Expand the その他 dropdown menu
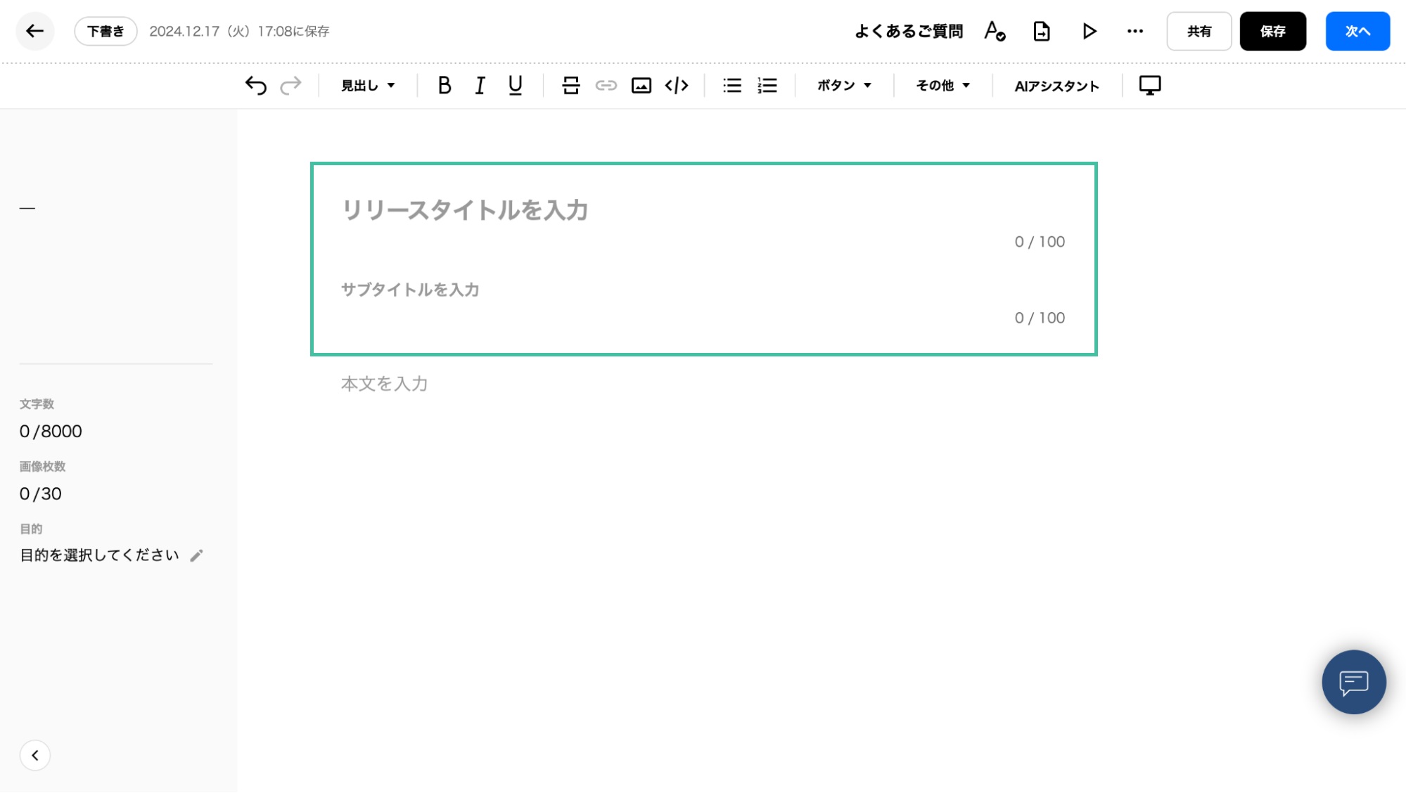This screenshot has width=1406, height=793. point(942,86)
